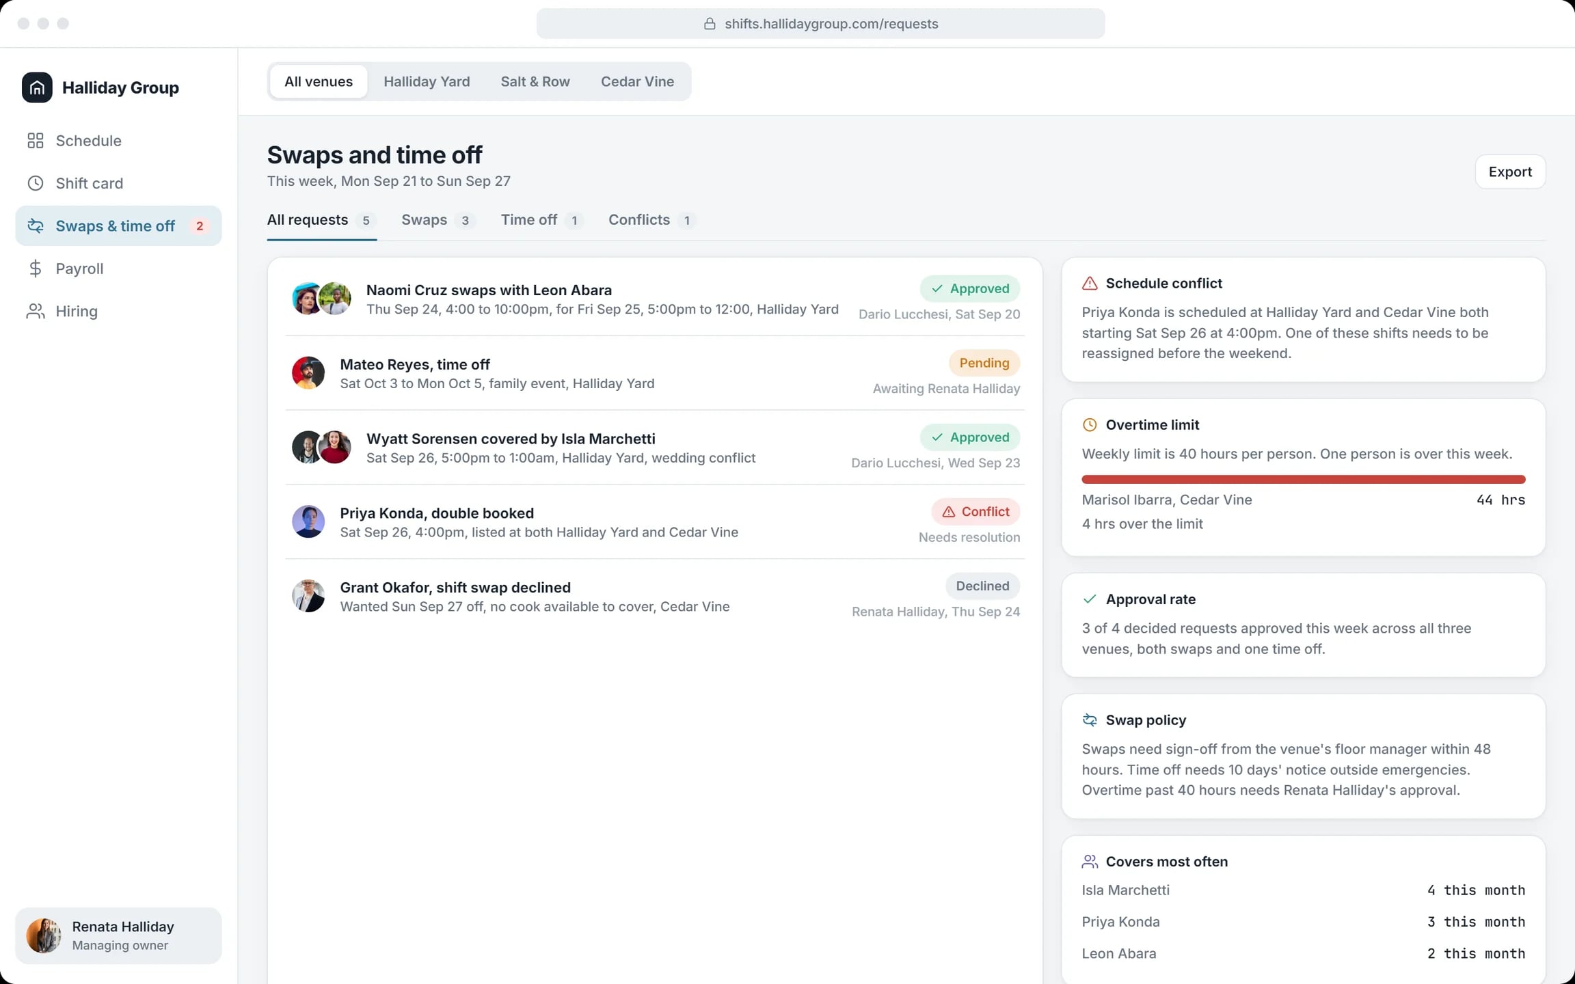
Task: Click the Payroll dollar sign icon
Action: 36,269
